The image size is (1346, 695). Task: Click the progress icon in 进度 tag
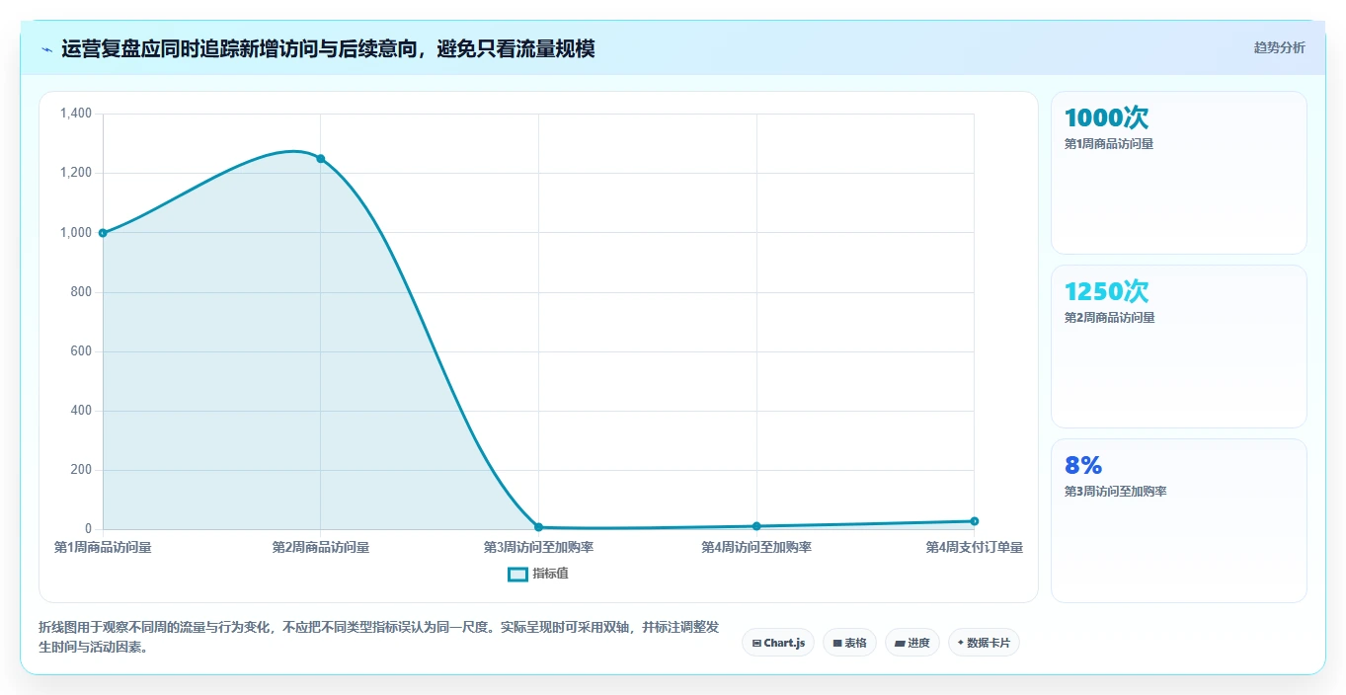[900, 643]
